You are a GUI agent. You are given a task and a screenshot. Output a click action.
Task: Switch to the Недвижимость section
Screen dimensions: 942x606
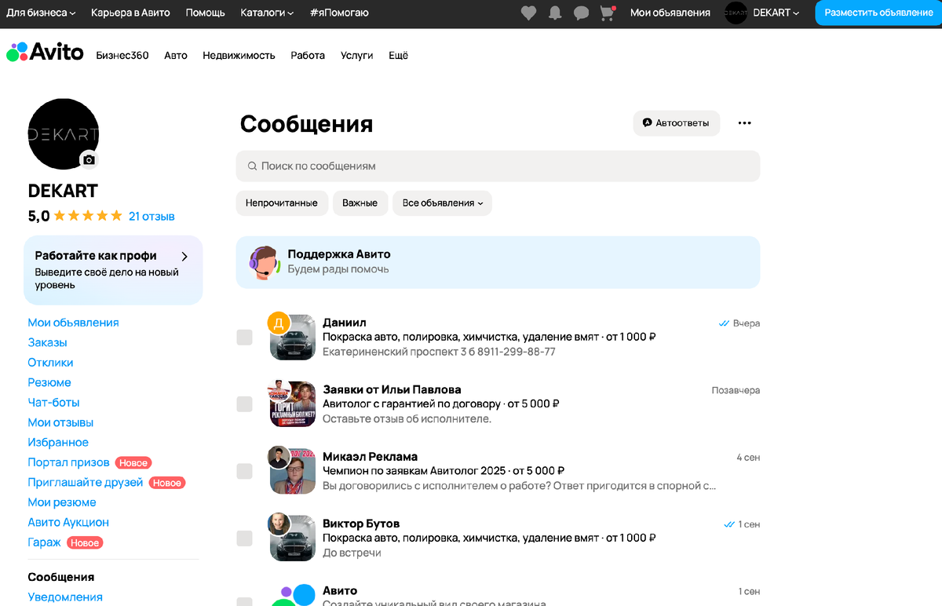(x=239, y=55)
